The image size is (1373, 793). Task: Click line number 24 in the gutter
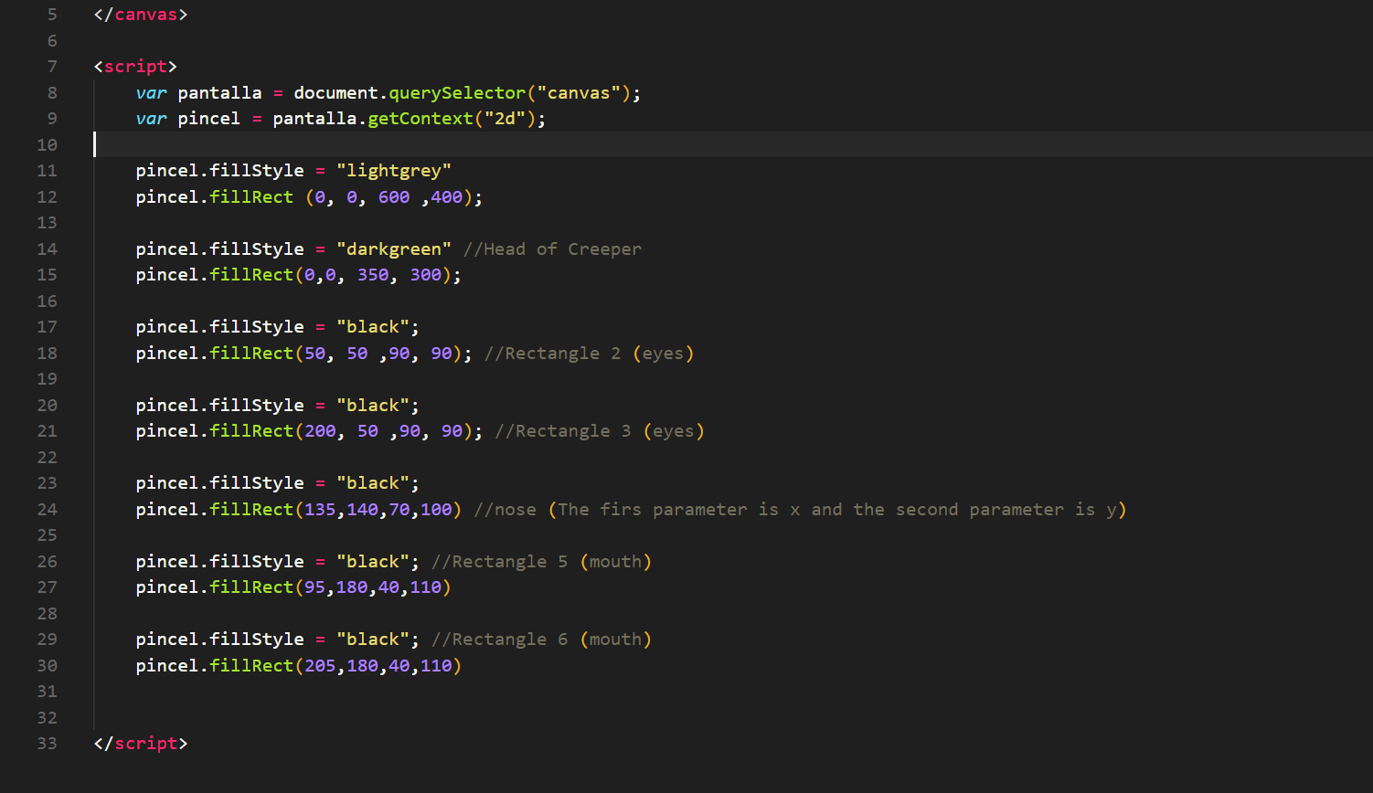(x=47, y=509)
